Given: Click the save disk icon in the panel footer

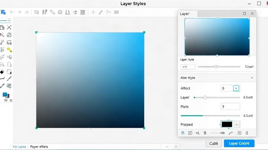Looking at the screenshot, I should click(239, 133).
